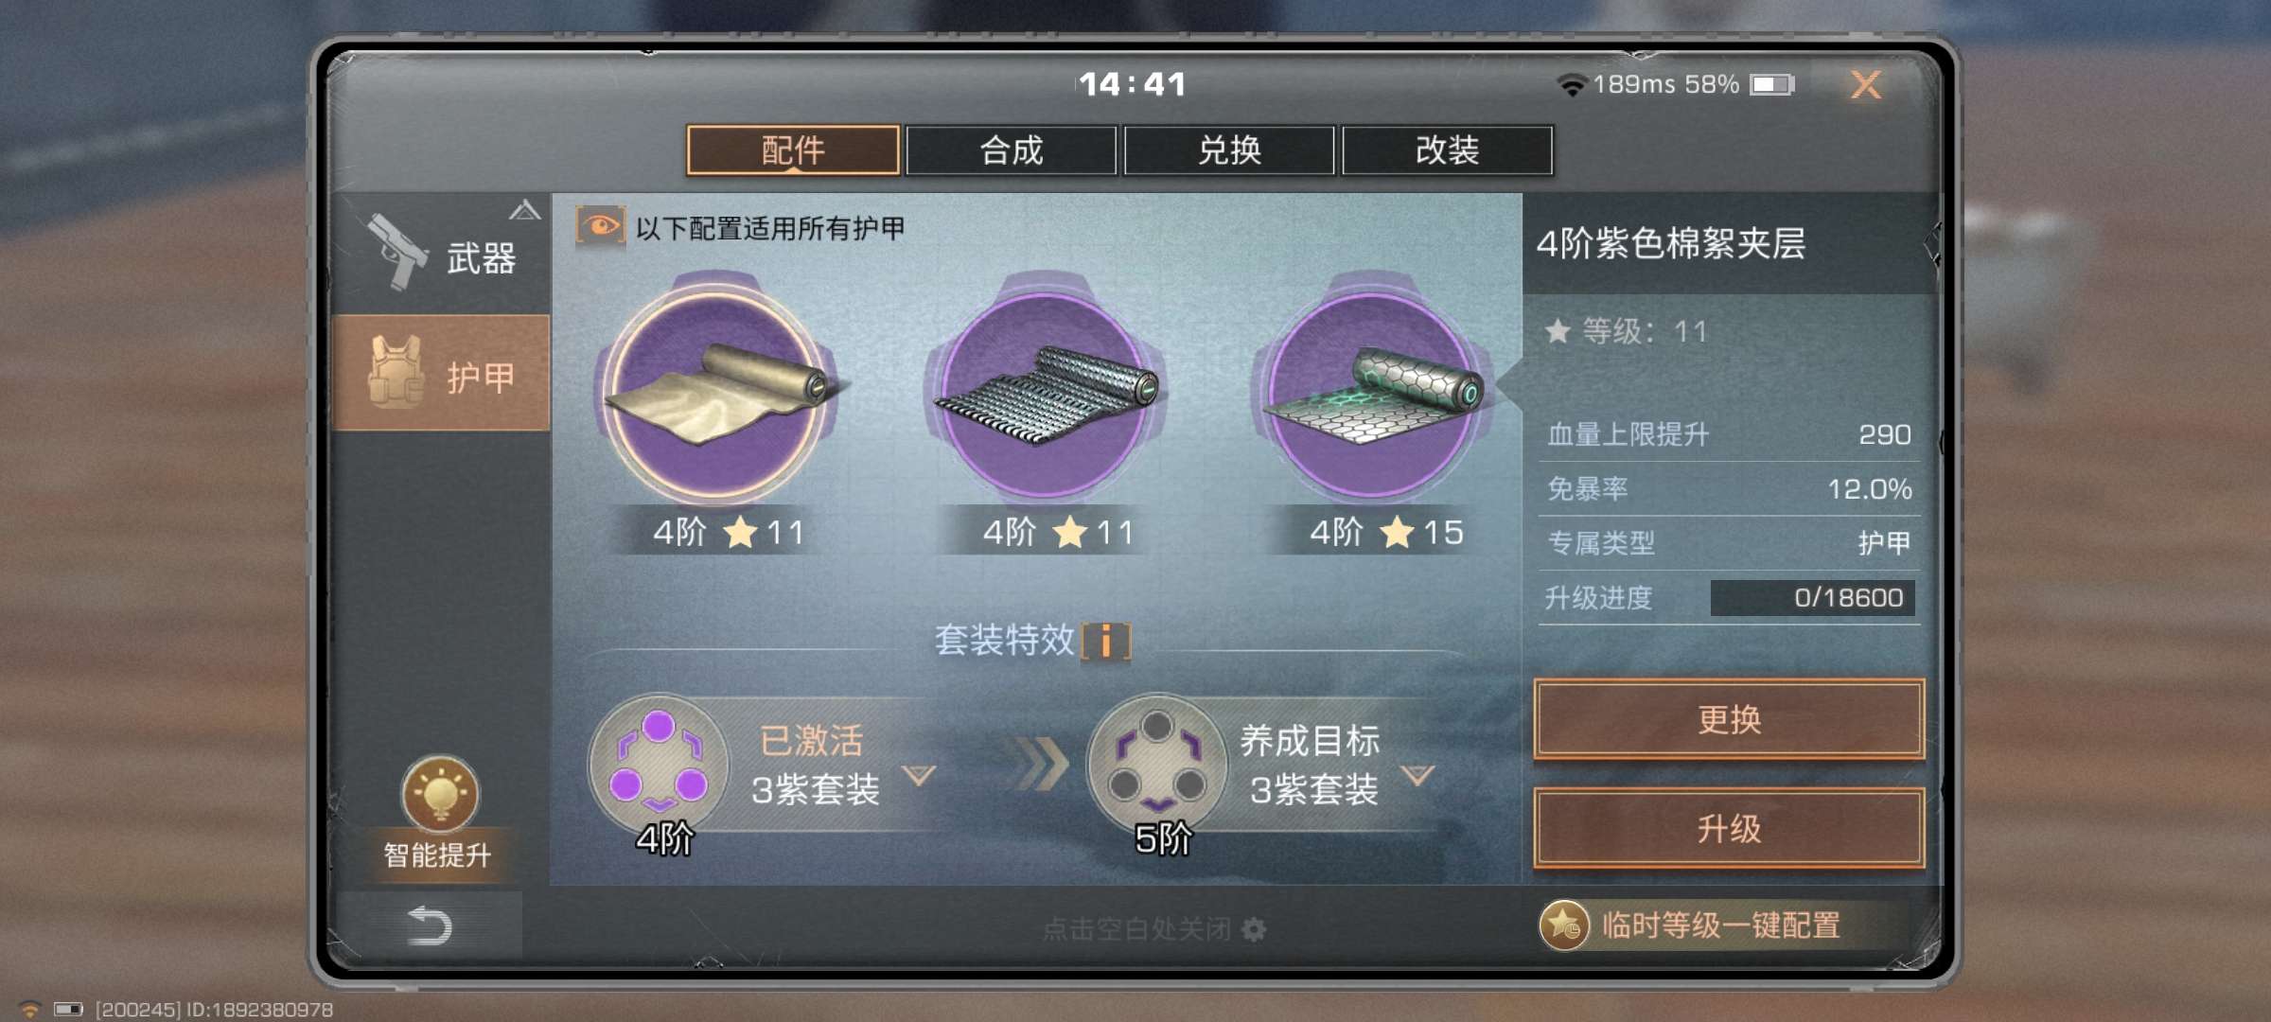The width and height of the screenshot is (2271, 1022).
Task: Collapse sidebar with the up arrow above 武器
Action: point(525,209)
